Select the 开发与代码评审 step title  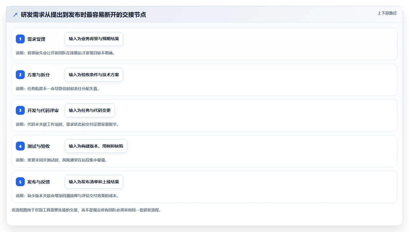click(43, 111)
